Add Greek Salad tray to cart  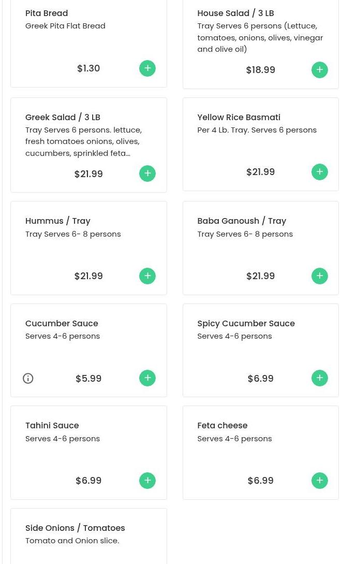147,173
